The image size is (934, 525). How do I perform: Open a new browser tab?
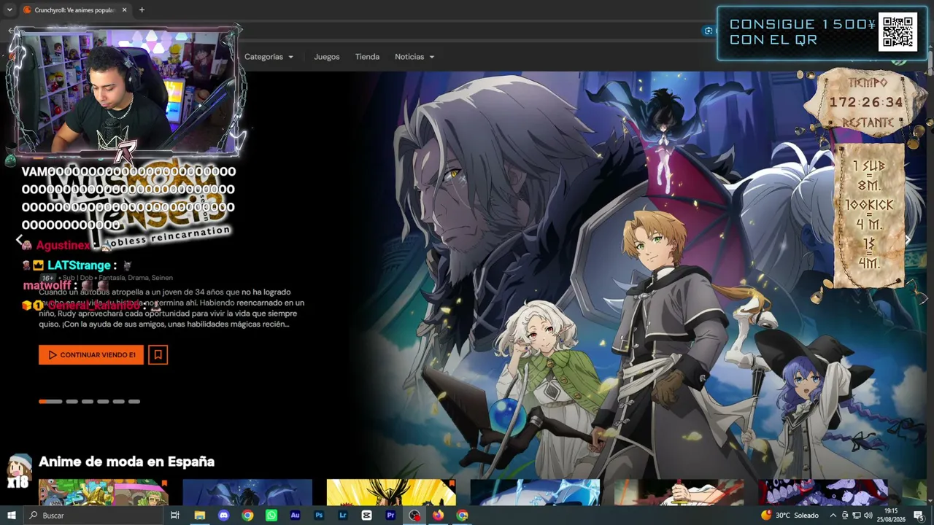coord(142,10)
